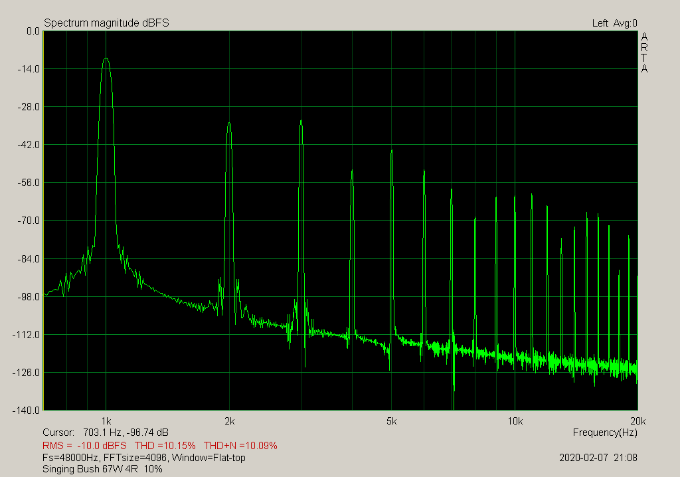This screenshot has width=680, height=477.
Task: Click the 1k frequency axis label
Action: click(106, 421)
